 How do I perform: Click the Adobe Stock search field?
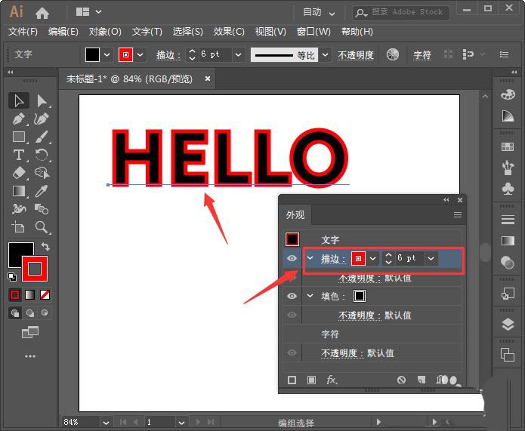click(x=400, y=12)
